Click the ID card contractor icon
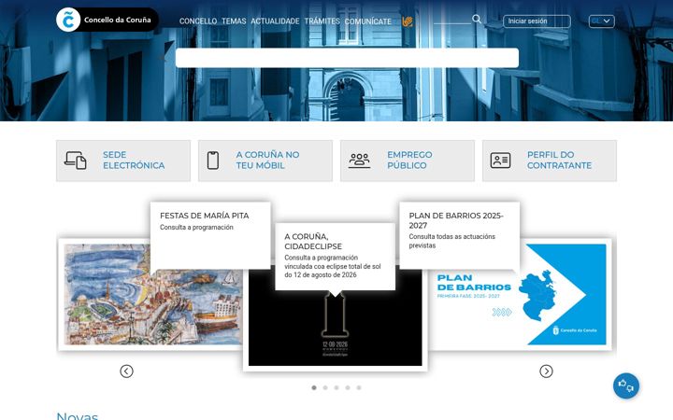The image size is (673, 420). 500,161
